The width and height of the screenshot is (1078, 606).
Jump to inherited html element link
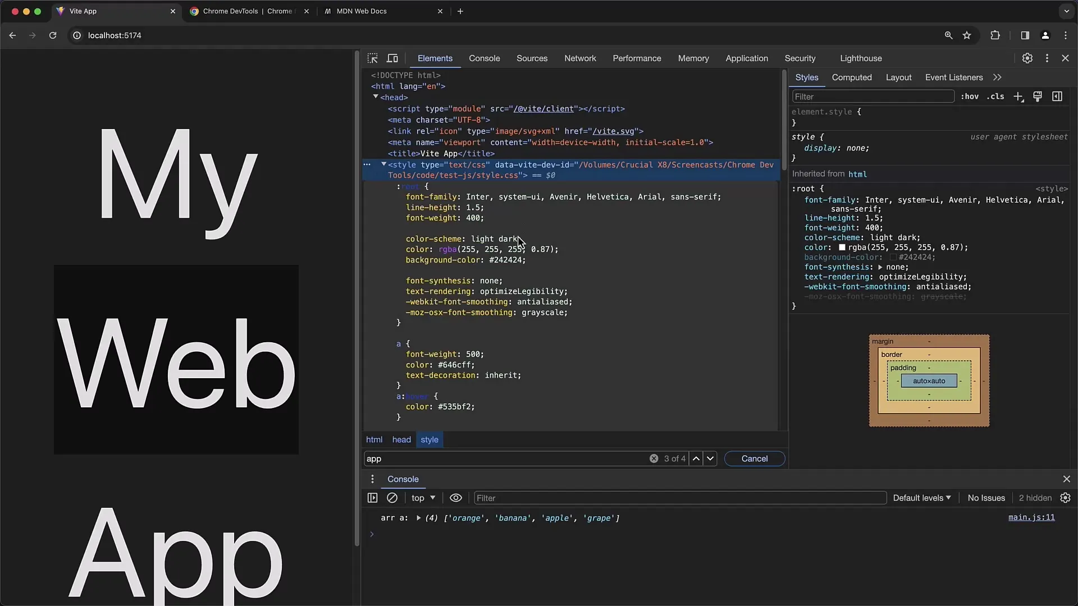tap(857, 175)
